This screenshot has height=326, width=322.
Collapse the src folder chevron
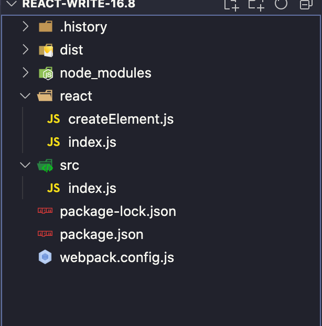click(25, 166)
